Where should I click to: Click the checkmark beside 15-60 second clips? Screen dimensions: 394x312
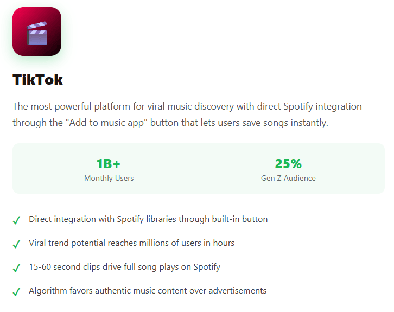[17, 268]
